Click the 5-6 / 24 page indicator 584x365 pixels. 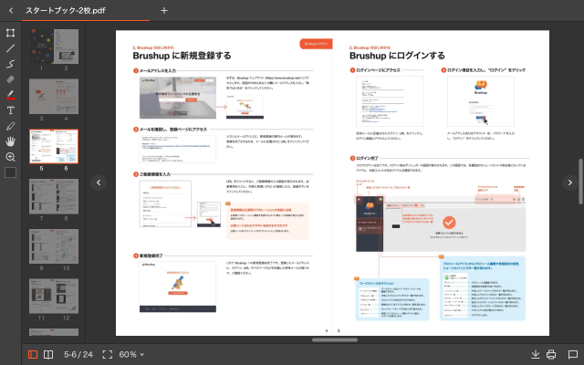tap(78, 354)
